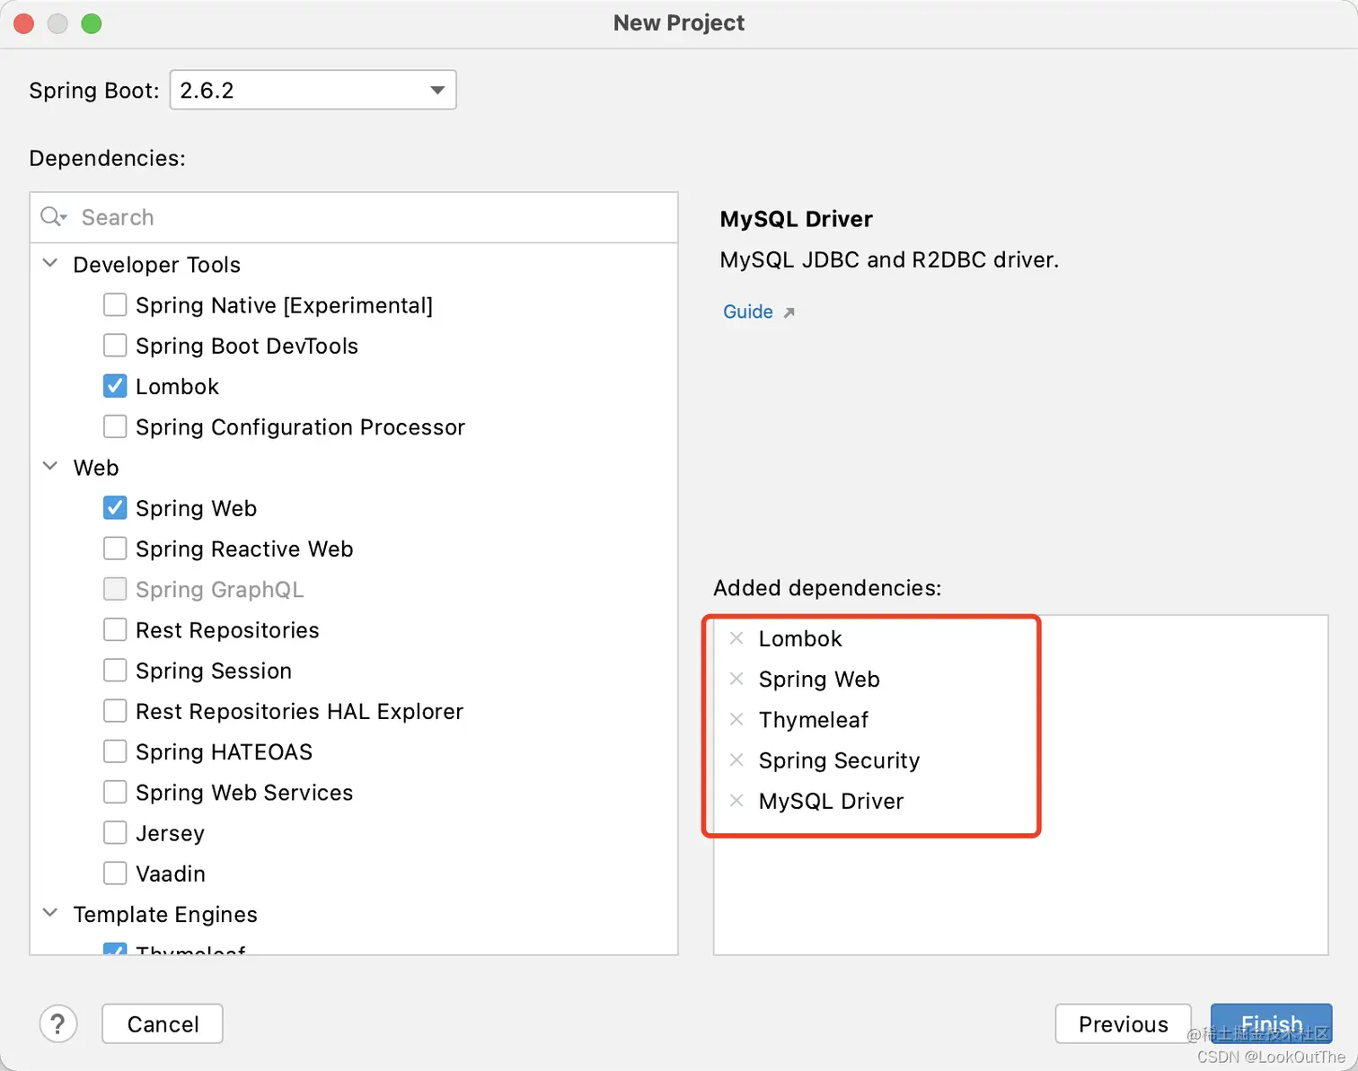The width and height of the screenshot is (1358, 1071).
Task: Select MySQL Driver in added dependencies list
Action: click(831, 801)
